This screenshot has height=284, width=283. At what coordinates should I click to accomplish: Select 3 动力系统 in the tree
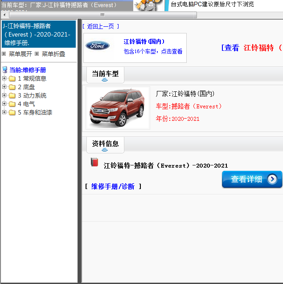click(32, 95)
